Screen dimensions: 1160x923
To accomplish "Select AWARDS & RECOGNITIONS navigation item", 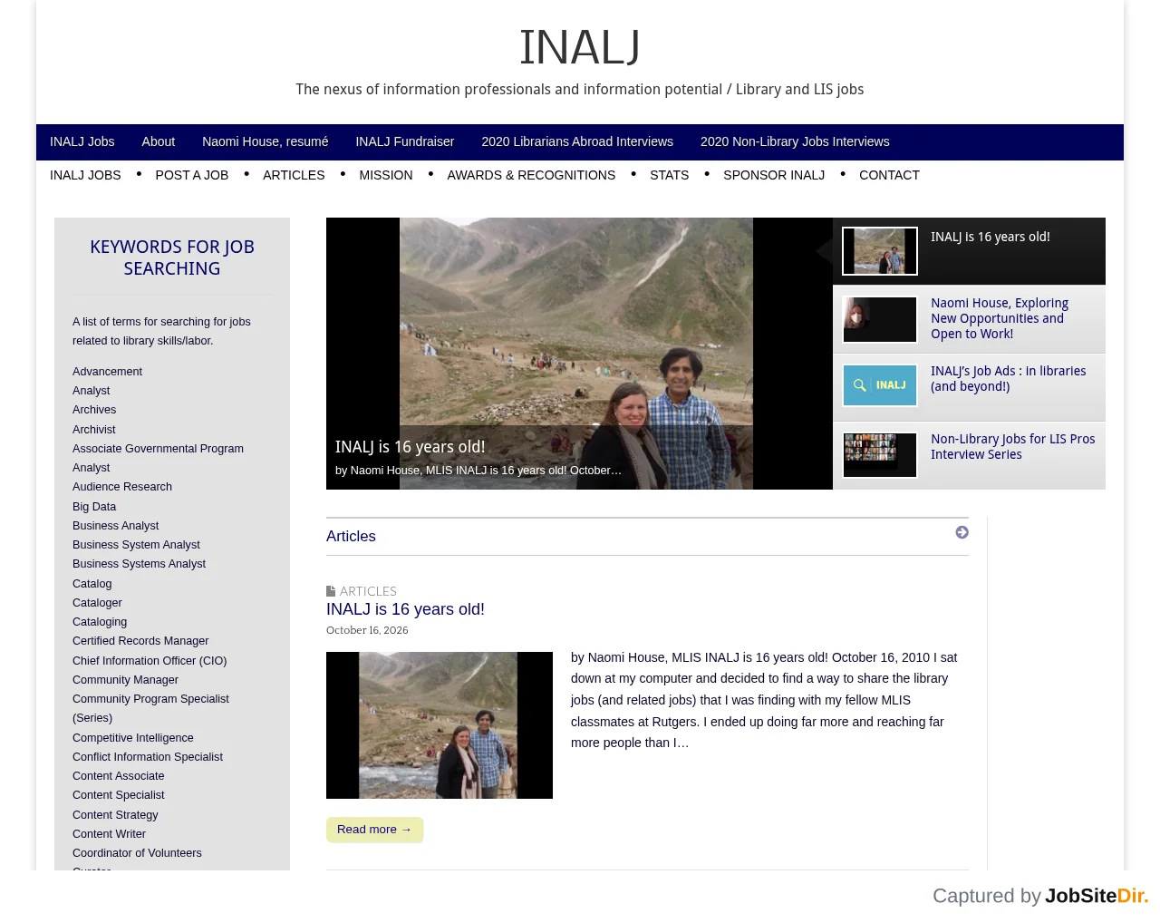I will pyautogui.click(x=531, y=175).
